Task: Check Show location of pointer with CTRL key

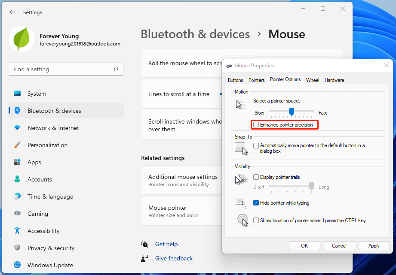Action: click(256, 221)
